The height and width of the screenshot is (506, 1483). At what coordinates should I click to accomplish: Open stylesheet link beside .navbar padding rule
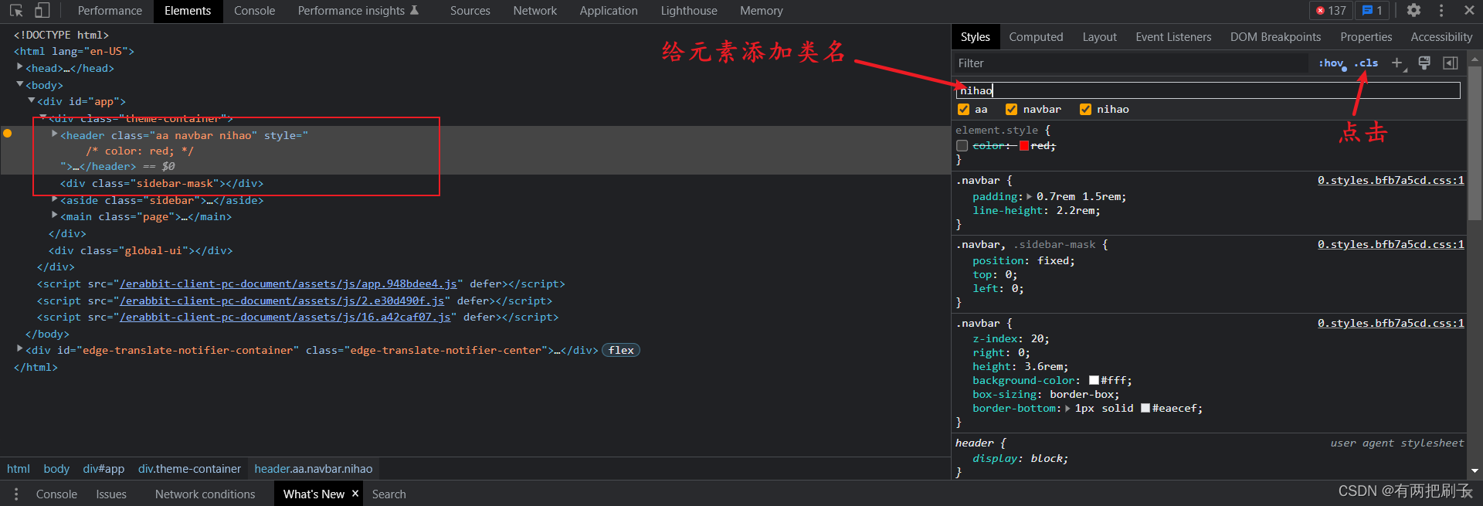(1390, 181)
